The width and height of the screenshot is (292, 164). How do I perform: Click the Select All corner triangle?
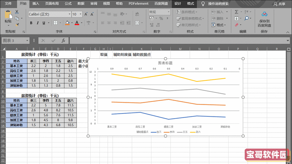pos(4,49)
